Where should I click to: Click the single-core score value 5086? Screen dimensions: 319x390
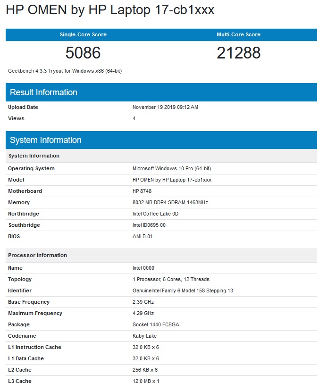(x=83, y=53)
